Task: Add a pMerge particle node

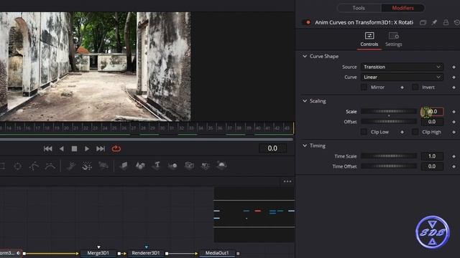Action: point(87,166)
